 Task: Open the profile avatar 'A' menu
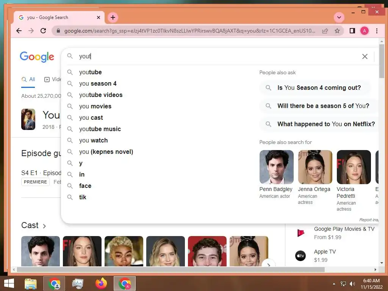point(364,31)
